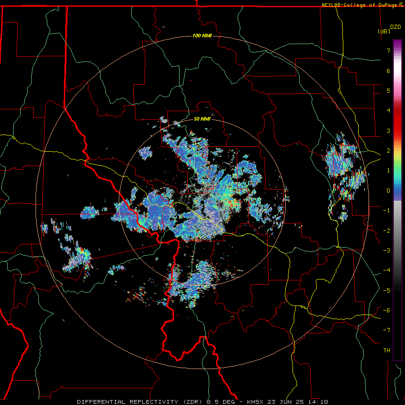405x405 pixels.
Task: Click the DZD product label
Action: pos(395,27)
